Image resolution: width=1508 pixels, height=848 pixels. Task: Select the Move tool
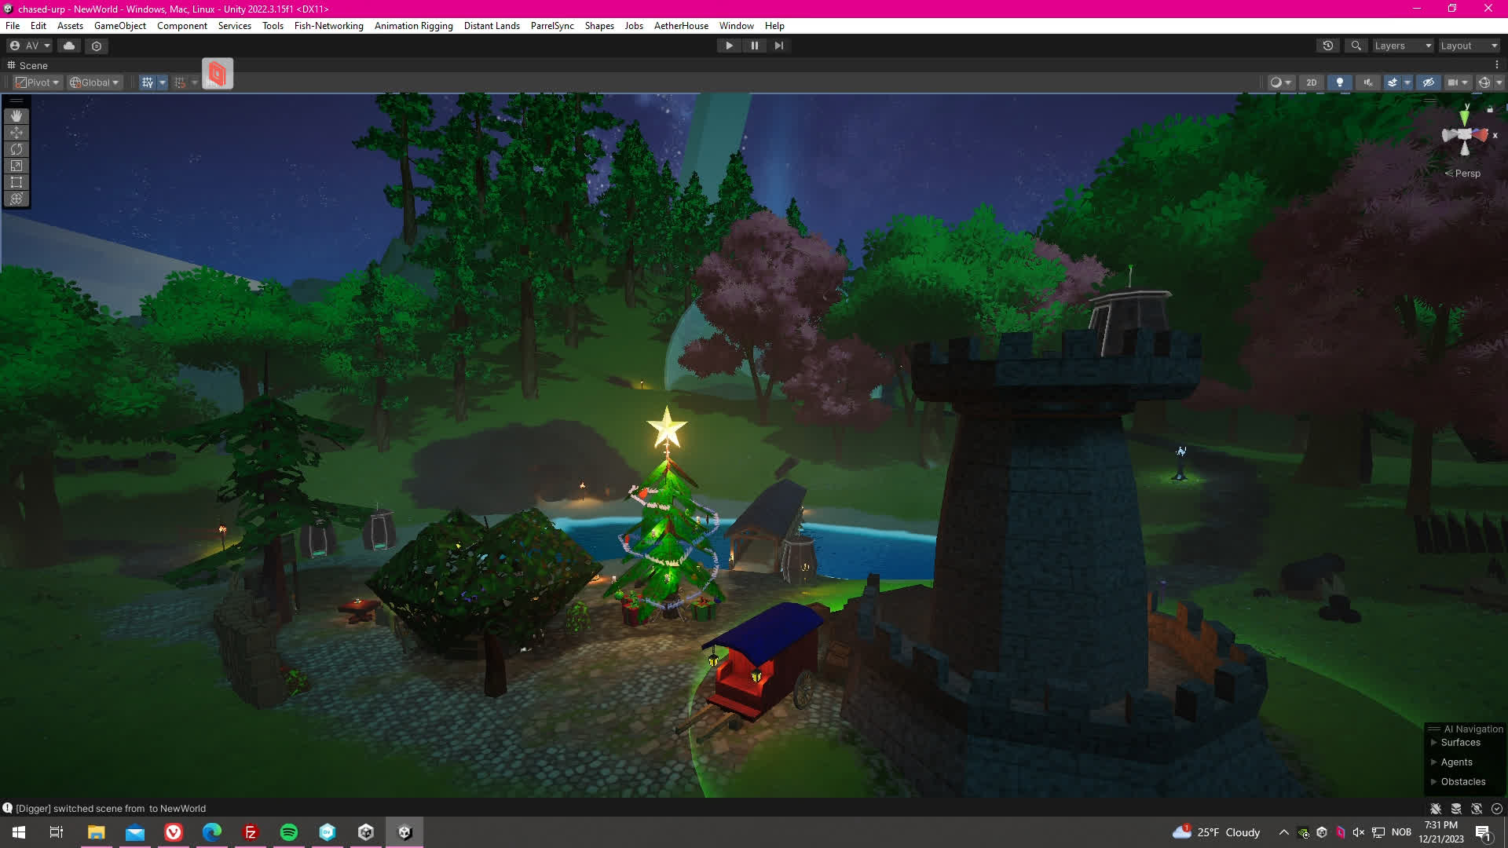coord(16,133)
